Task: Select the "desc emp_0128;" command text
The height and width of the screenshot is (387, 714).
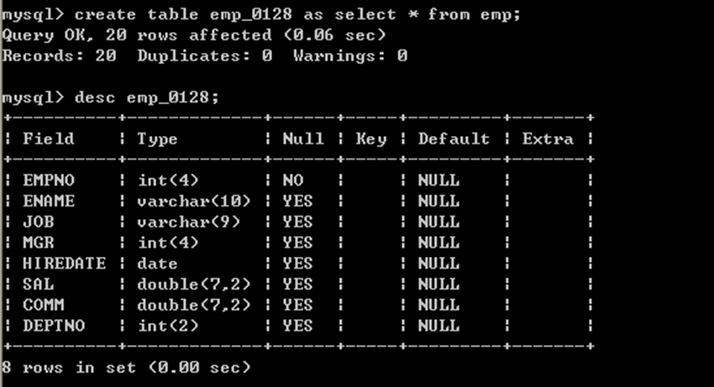Action: [x=147, y=97]
